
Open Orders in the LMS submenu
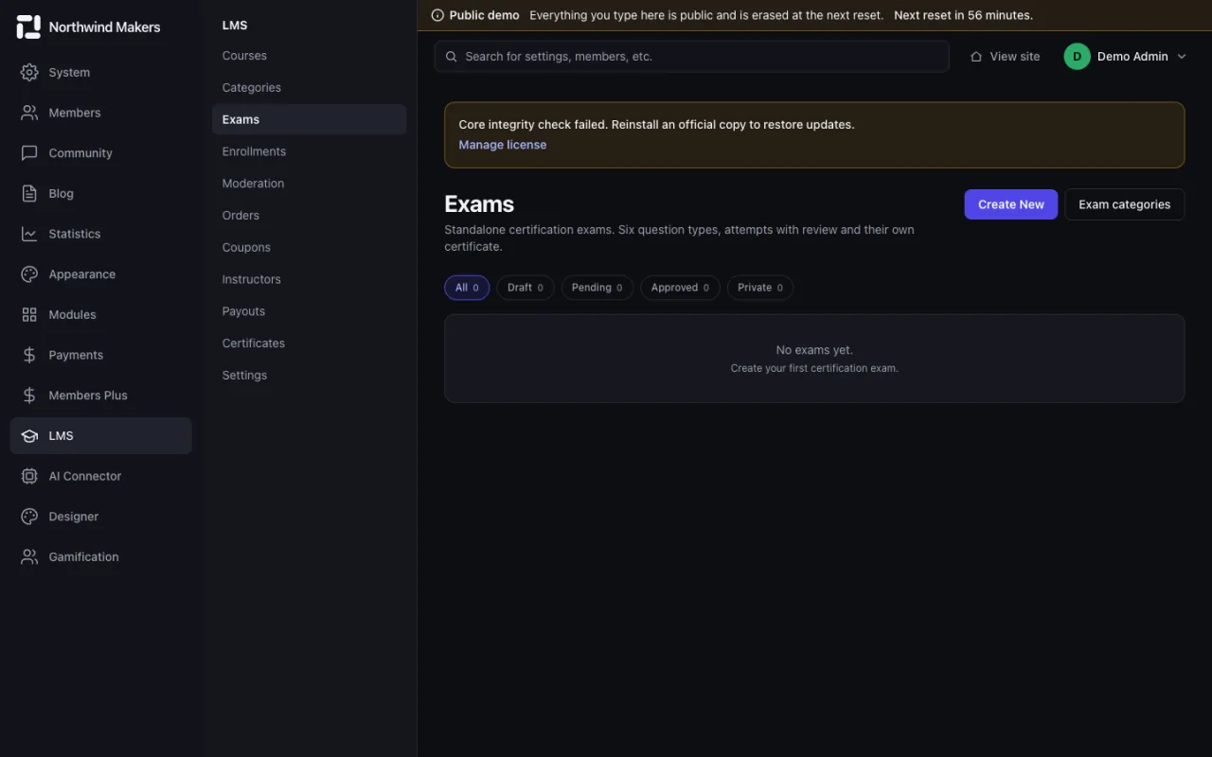point(310,216)
